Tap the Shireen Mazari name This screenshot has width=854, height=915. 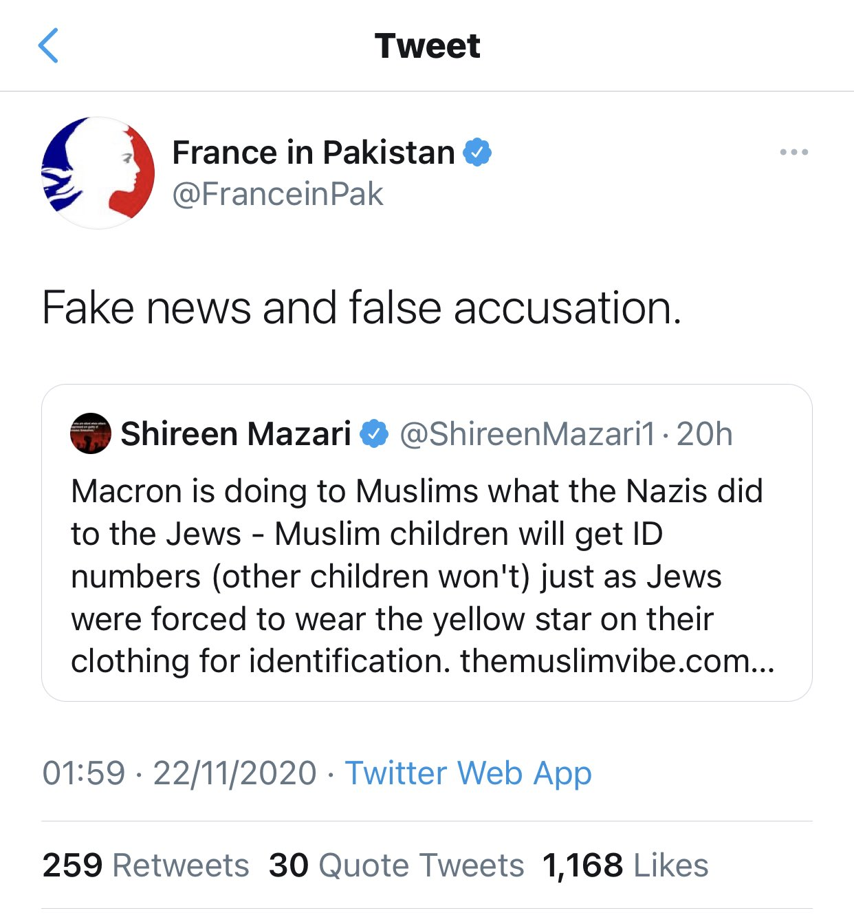(236, 434)
